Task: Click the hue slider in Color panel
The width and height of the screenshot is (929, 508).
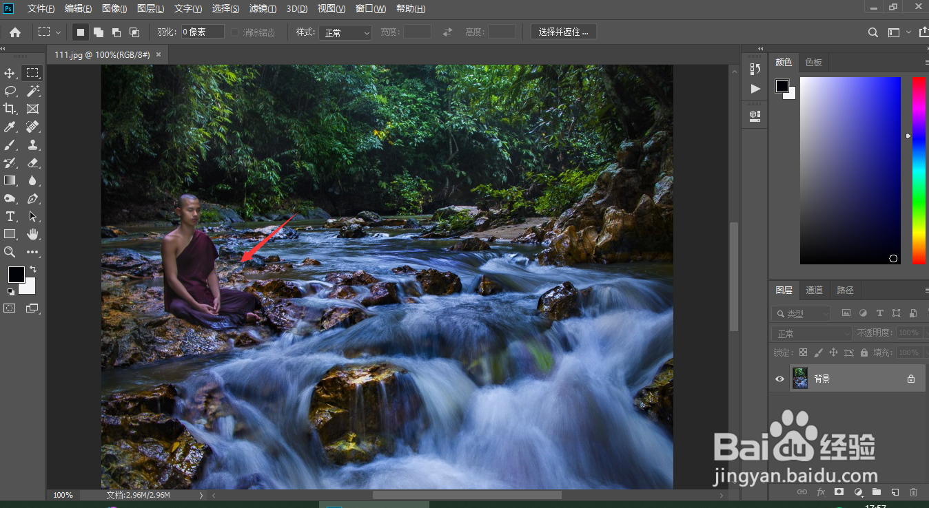Action: 919,170
